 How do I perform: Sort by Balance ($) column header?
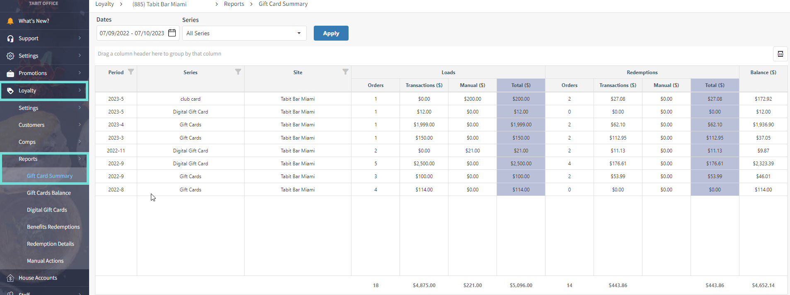[763, 73]
